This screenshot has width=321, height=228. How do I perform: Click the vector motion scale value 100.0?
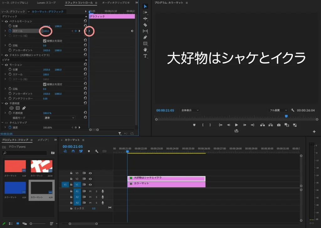(46, 31)
